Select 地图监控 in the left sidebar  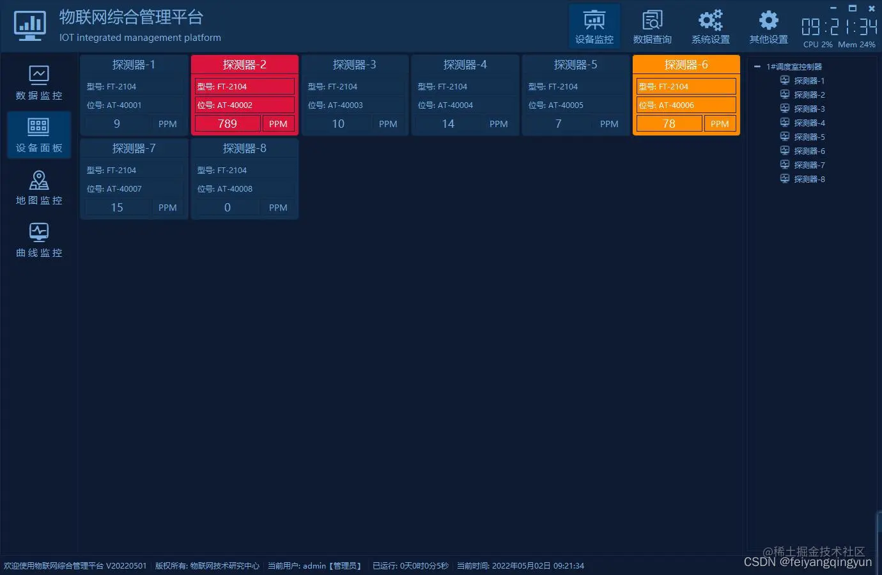click(39, 187)
